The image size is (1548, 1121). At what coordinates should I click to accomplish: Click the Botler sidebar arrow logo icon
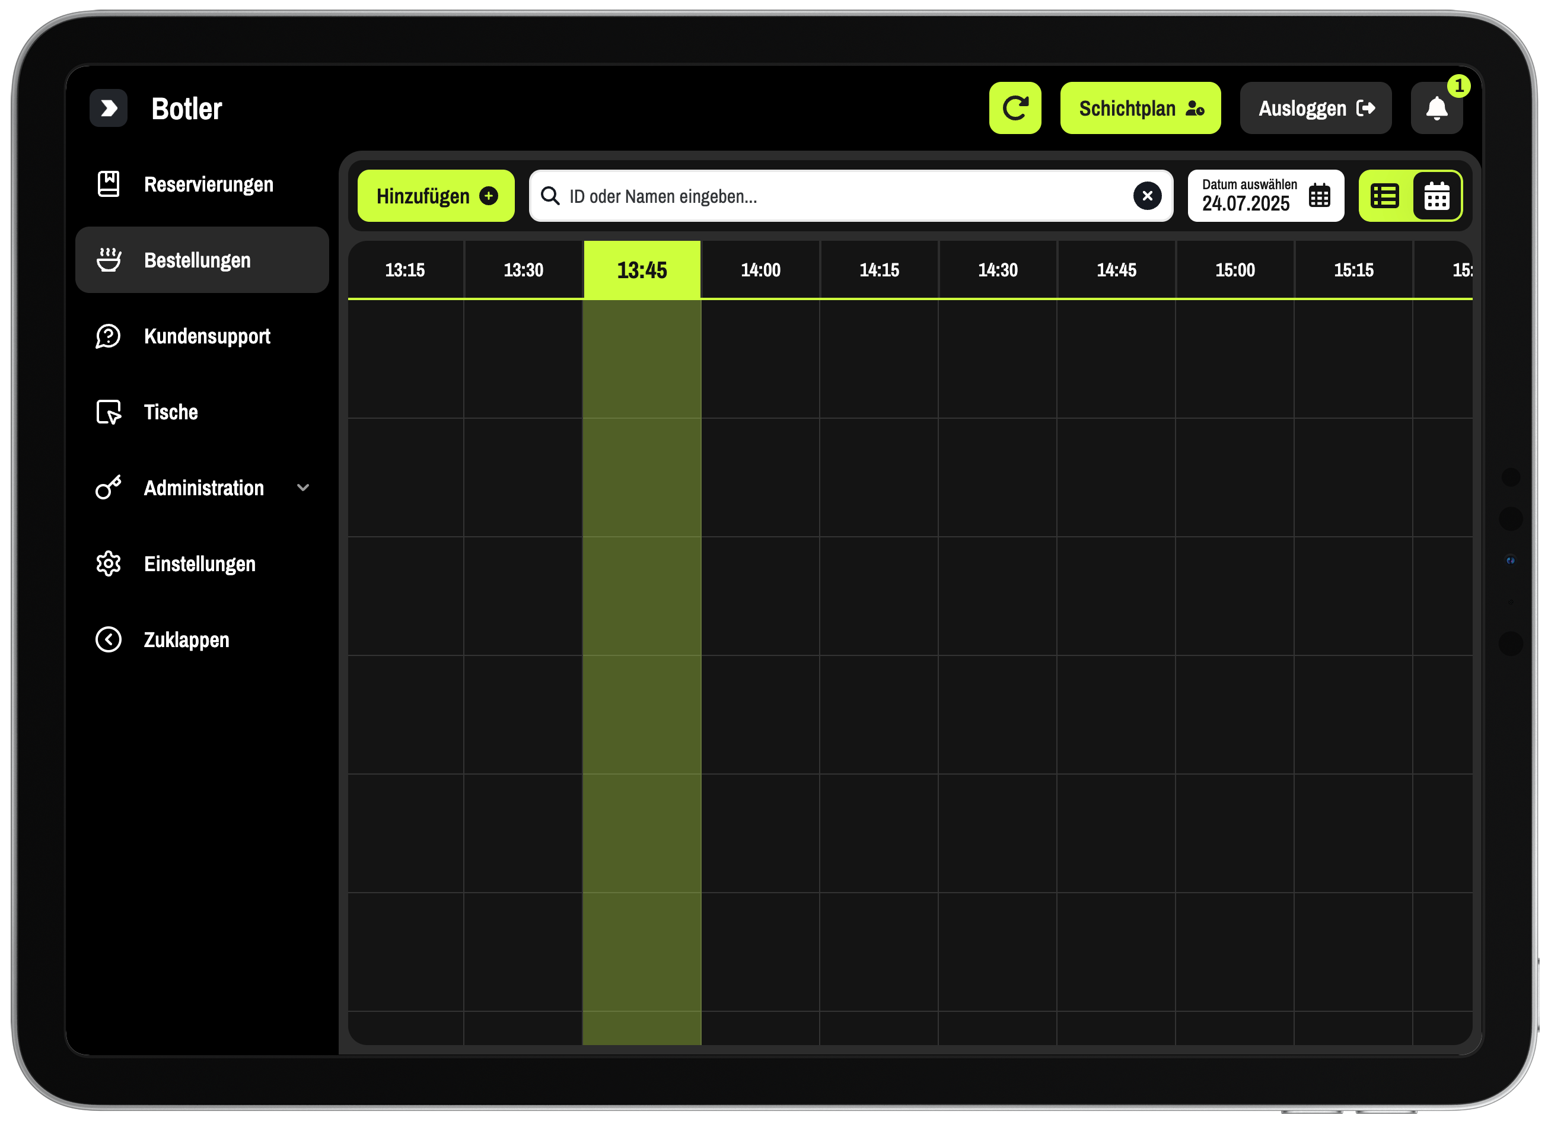[x=109, y=108]
